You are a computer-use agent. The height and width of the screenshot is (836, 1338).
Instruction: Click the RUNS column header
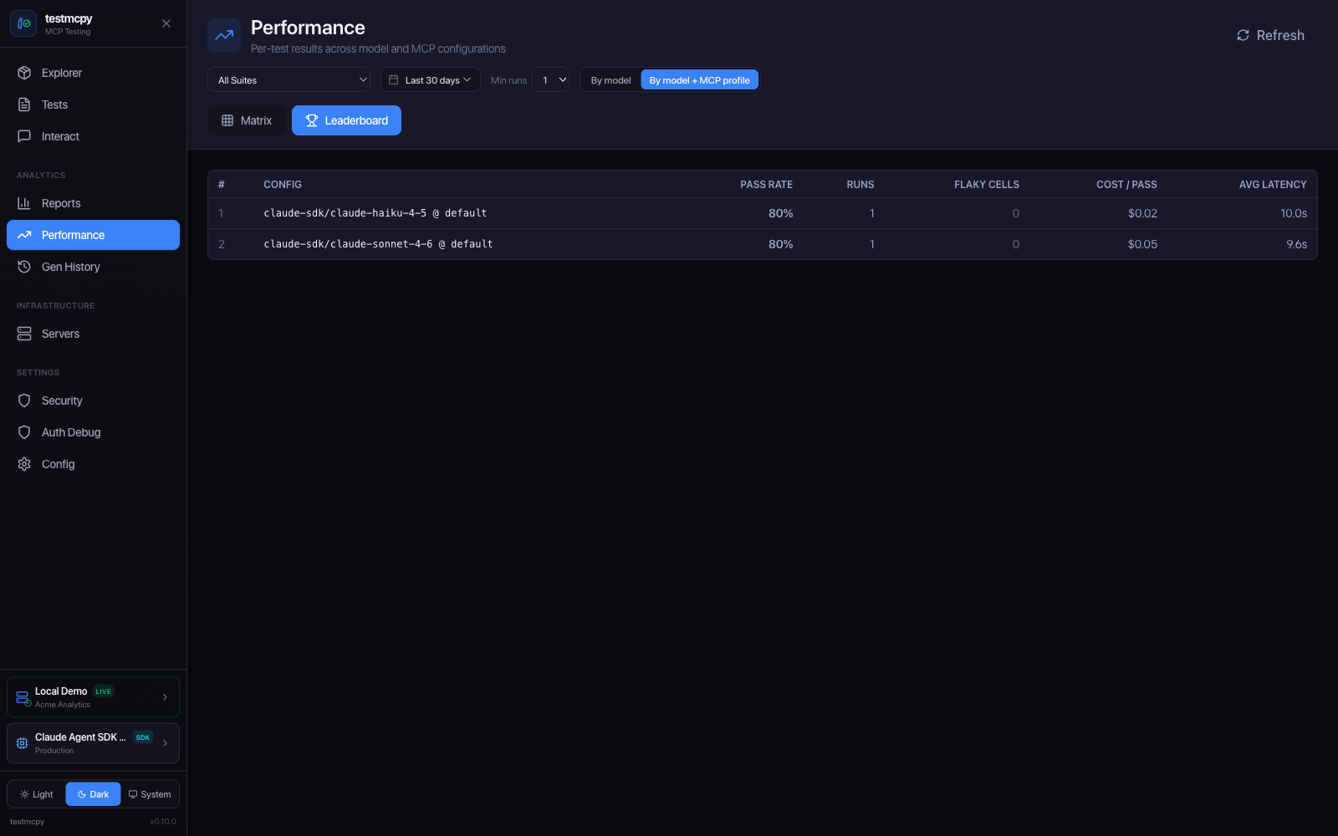(x=861, y=185)
